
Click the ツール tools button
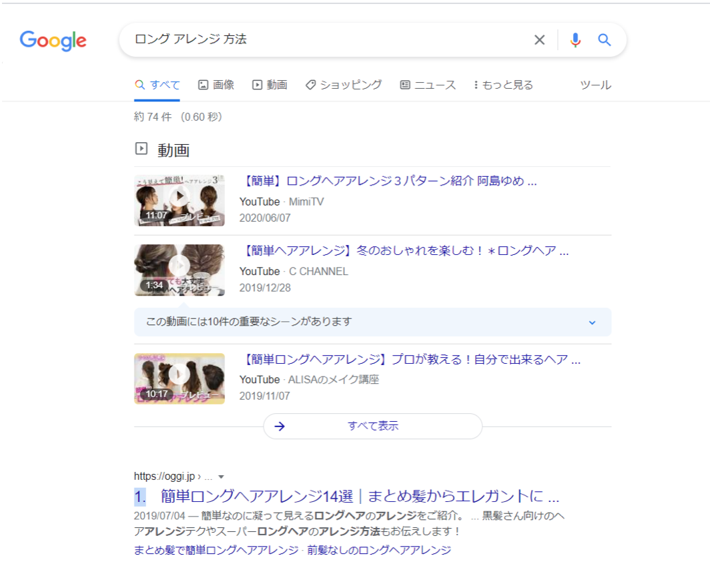[595, 85]
